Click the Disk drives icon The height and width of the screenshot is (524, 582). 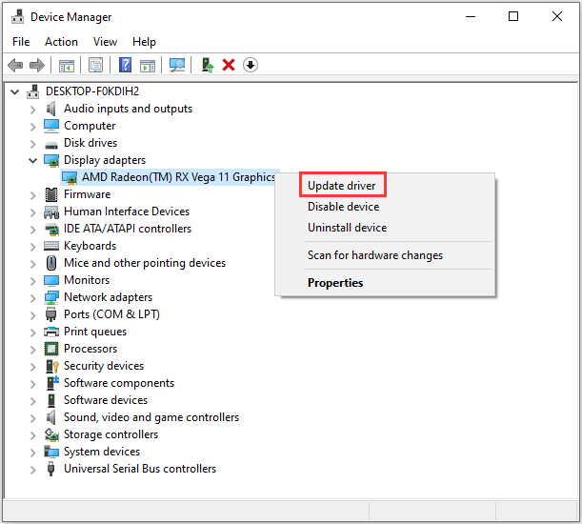pyautogui.click(x=51, y=145)
